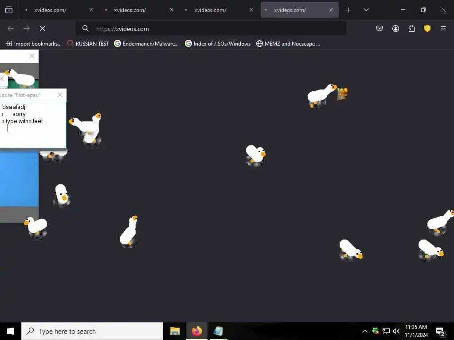Open the Endermanch/Malware bookmark
This screenshot has width=454, height=340.
(x=146, y=44)
